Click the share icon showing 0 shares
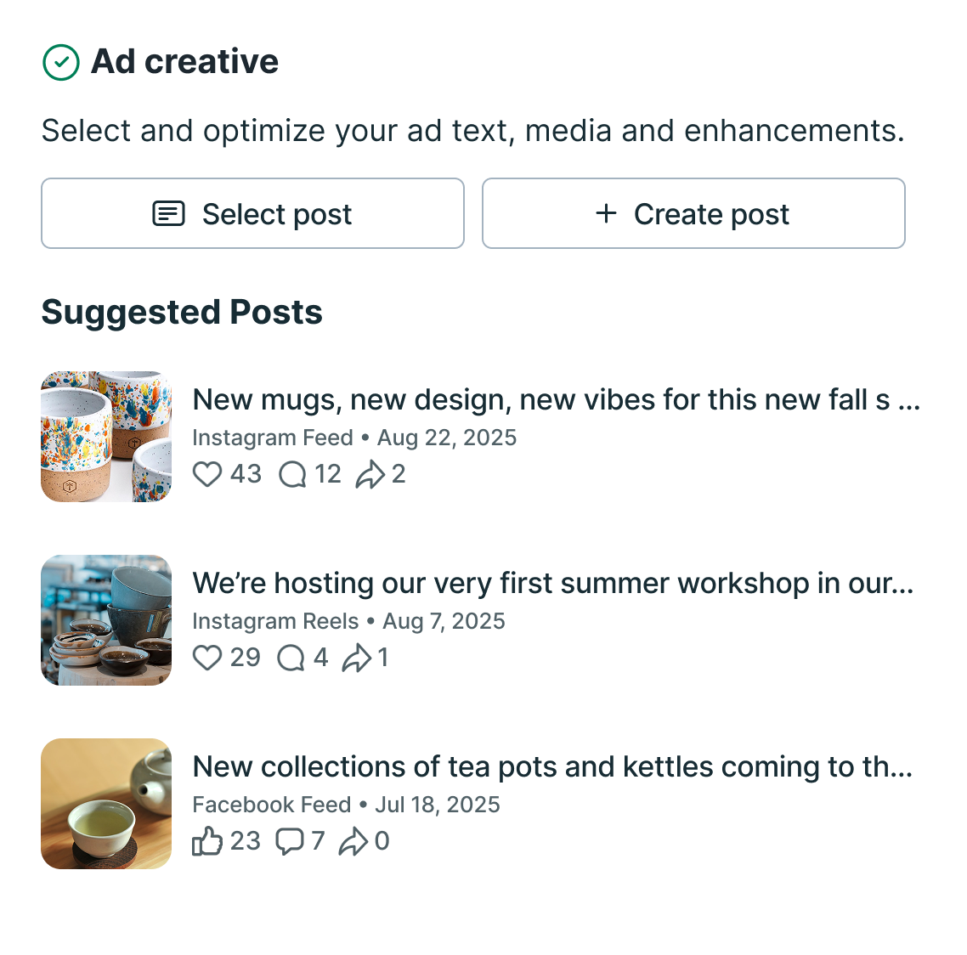Screen dimensions: 967x955 click(353, 841)
